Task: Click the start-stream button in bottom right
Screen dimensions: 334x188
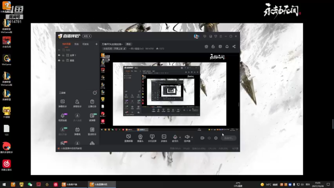Action: click(228, 138)
